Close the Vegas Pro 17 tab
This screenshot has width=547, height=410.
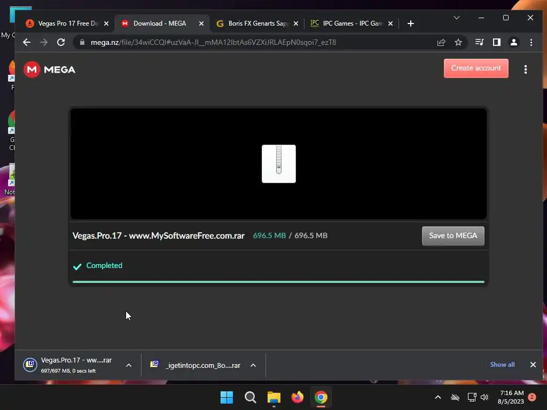coord(106,23)
